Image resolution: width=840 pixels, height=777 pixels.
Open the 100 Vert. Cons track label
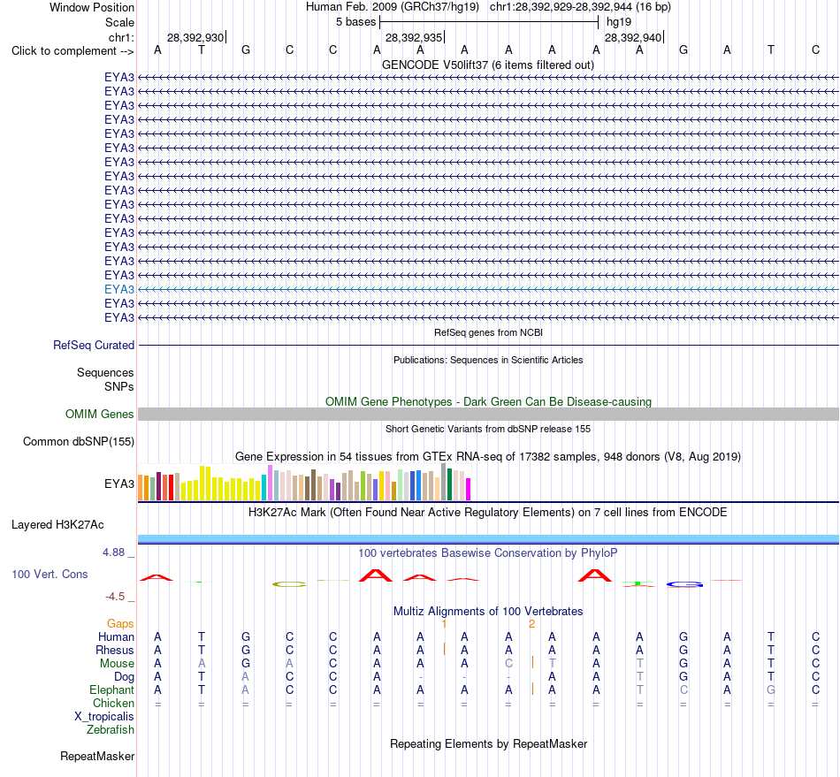(x=50, y=574)
